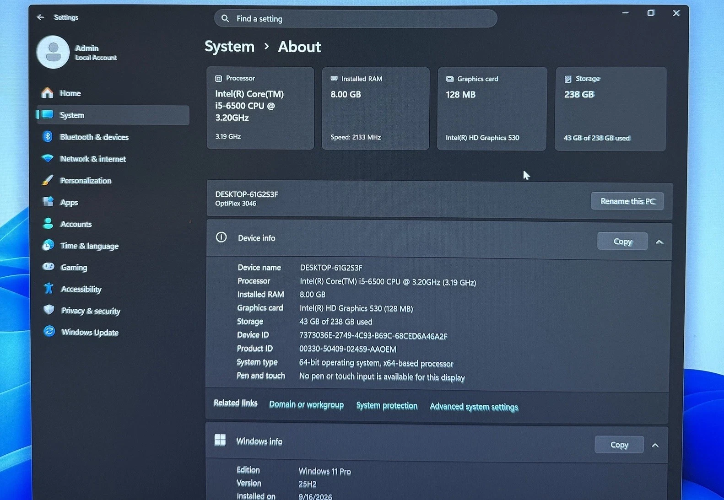Click the Device info circle icon
The width and height of the screenshot is (724, 500).
tap(221, 237)
